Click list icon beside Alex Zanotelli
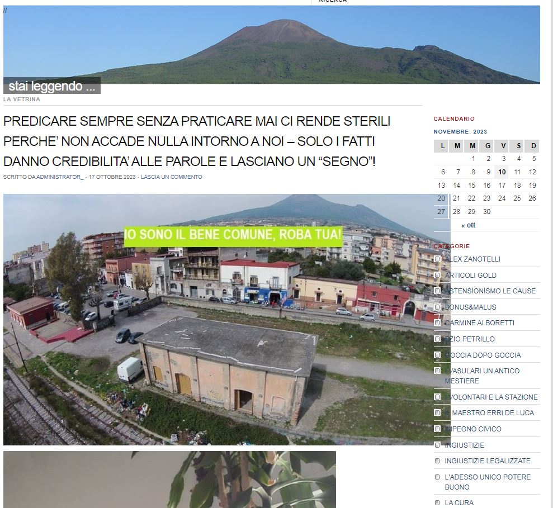This screenshot has width=553, height=508. pos(437,259)
